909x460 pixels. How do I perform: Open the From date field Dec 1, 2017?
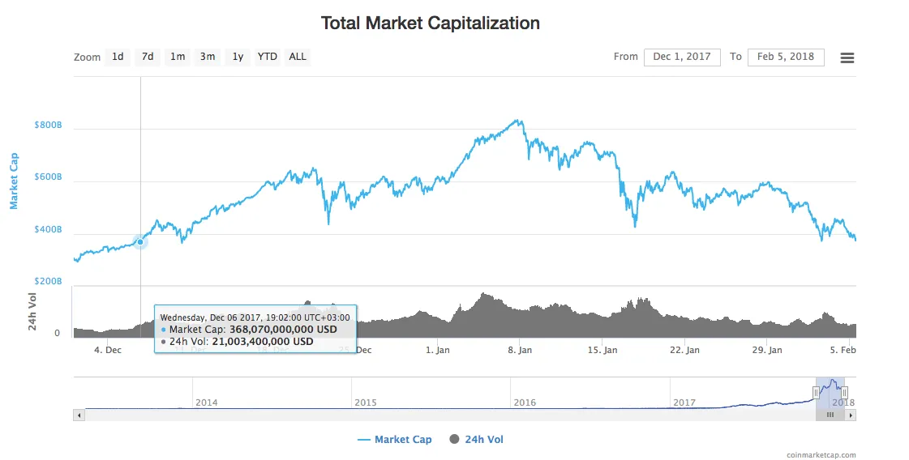click(682, 57)
